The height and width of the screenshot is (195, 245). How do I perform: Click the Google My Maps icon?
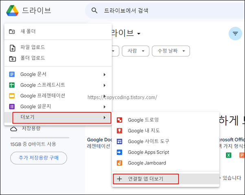[120, 131]
